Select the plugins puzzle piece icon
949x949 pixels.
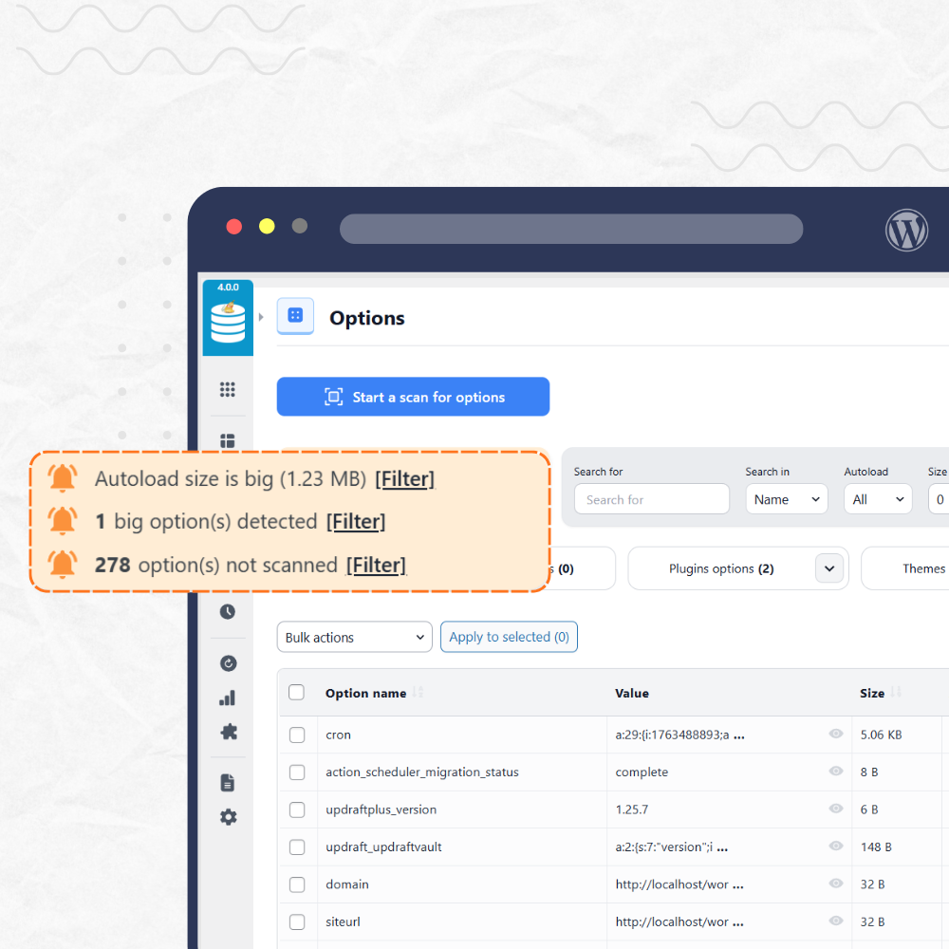[x=228, y=732]
